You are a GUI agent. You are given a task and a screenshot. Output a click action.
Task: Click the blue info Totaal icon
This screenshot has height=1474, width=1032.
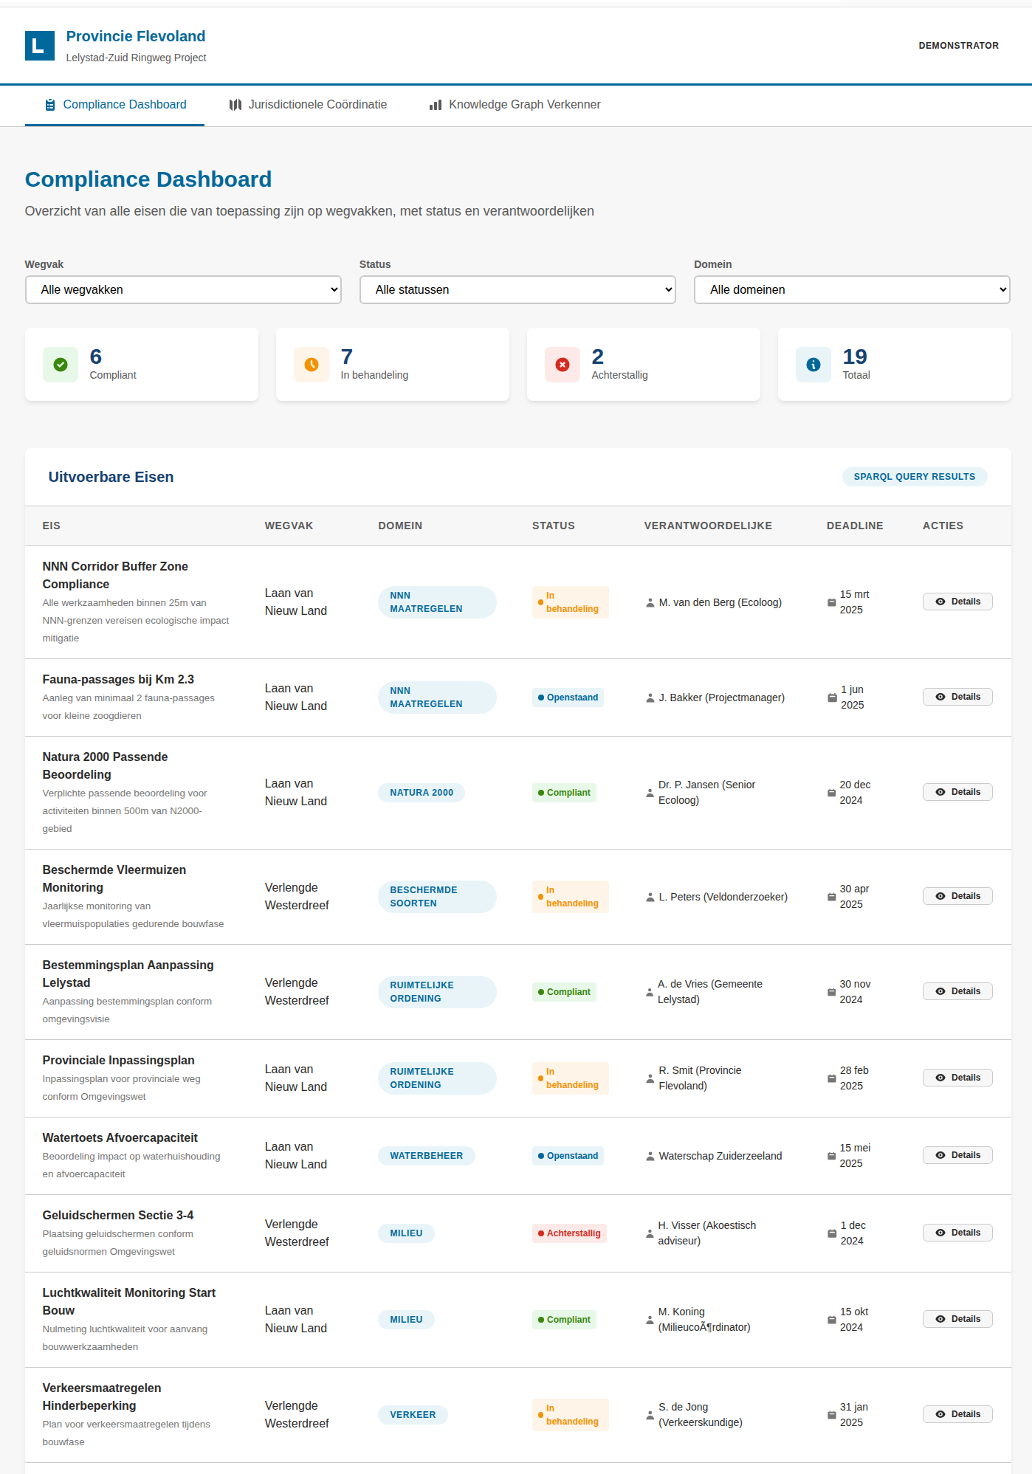click(x=813, y=365)
